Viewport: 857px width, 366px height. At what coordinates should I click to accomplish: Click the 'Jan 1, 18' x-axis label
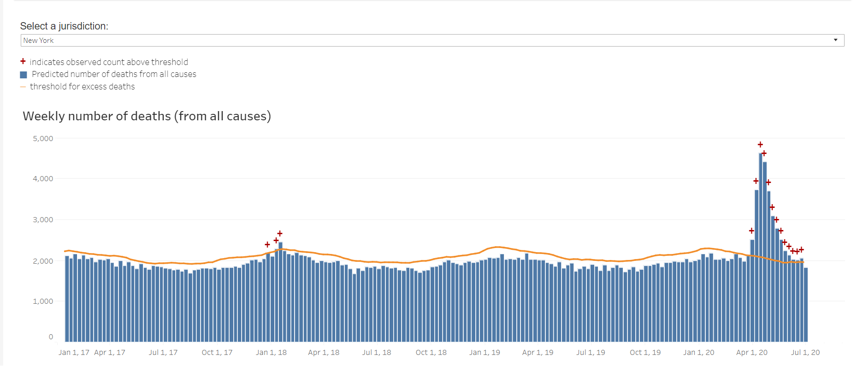click(271, 353)
